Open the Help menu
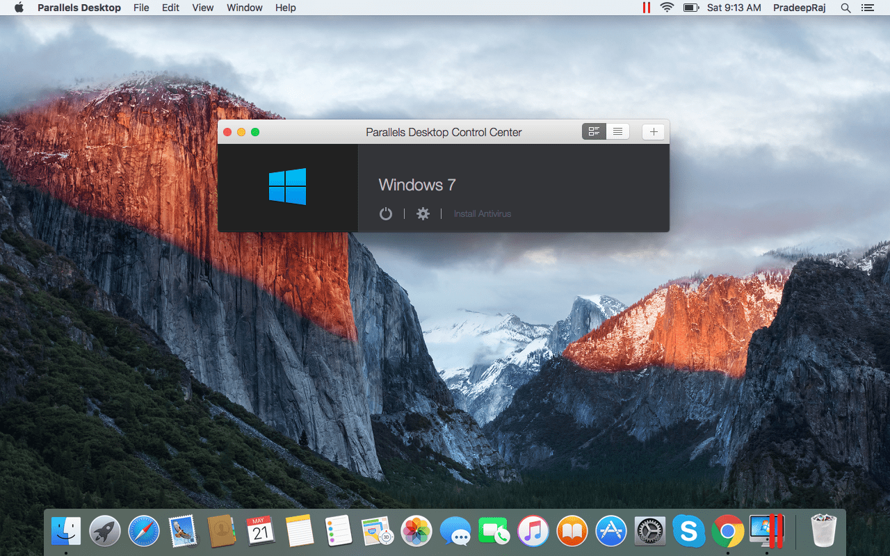 [286, 8]
